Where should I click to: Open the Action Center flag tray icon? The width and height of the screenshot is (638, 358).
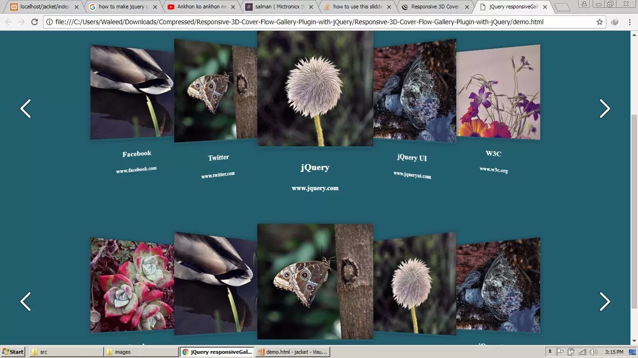coord(560,352)
